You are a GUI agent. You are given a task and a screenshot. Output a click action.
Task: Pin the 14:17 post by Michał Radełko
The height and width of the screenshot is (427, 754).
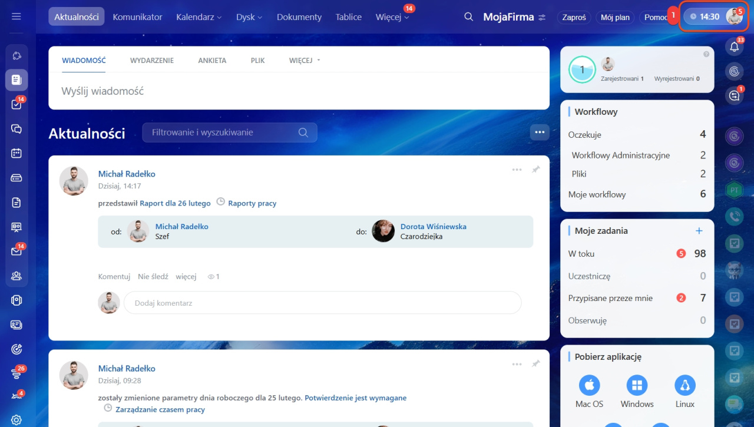pos(535,170)
